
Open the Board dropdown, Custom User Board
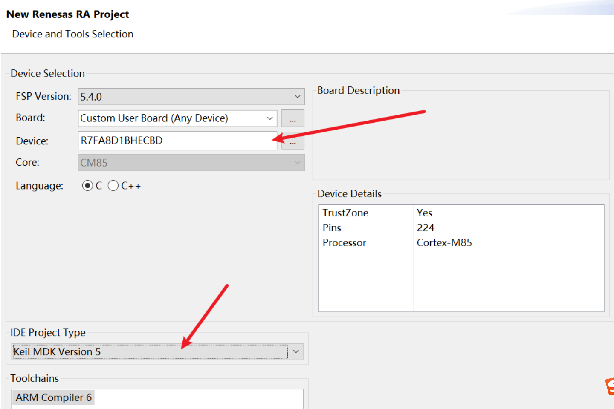tap(177, 118)
